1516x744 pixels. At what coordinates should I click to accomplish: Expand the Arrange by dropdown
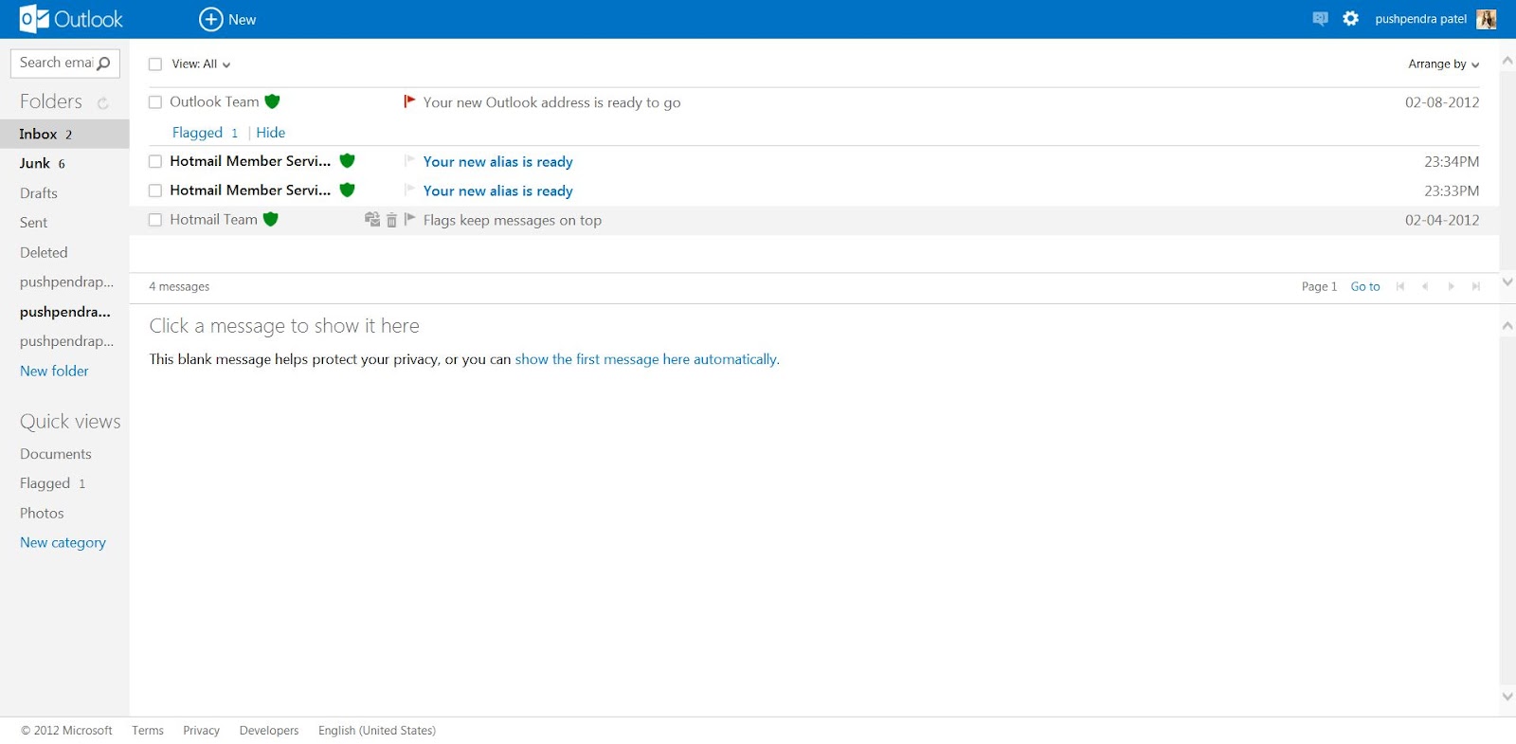[x=1443, y=64]
